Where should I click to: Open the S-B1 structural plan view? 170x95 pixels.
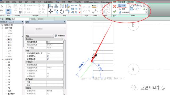(10, 31)
